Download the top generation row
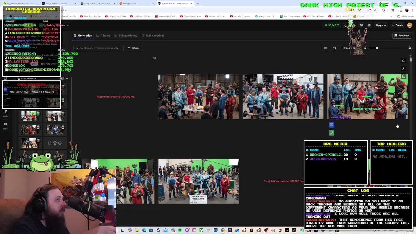This screenshot has width=416, height=234. [404, 68]
